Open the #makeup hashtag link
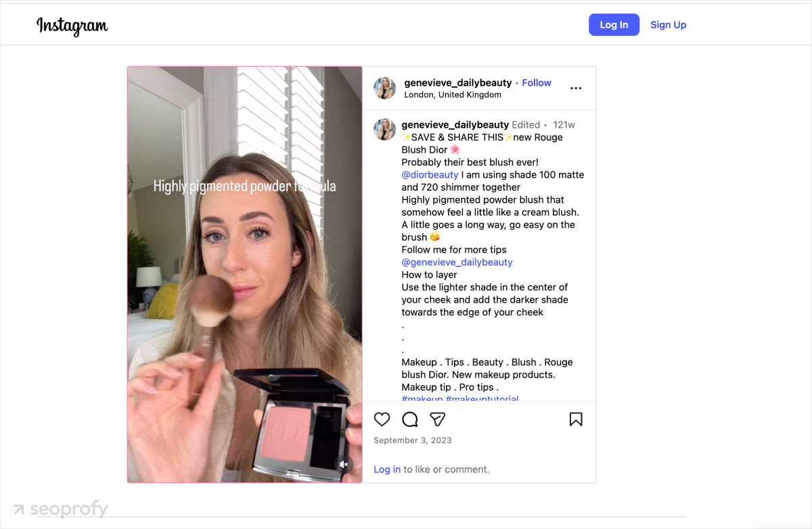Screen dimensions: 812x529 [x=420, y=399]
